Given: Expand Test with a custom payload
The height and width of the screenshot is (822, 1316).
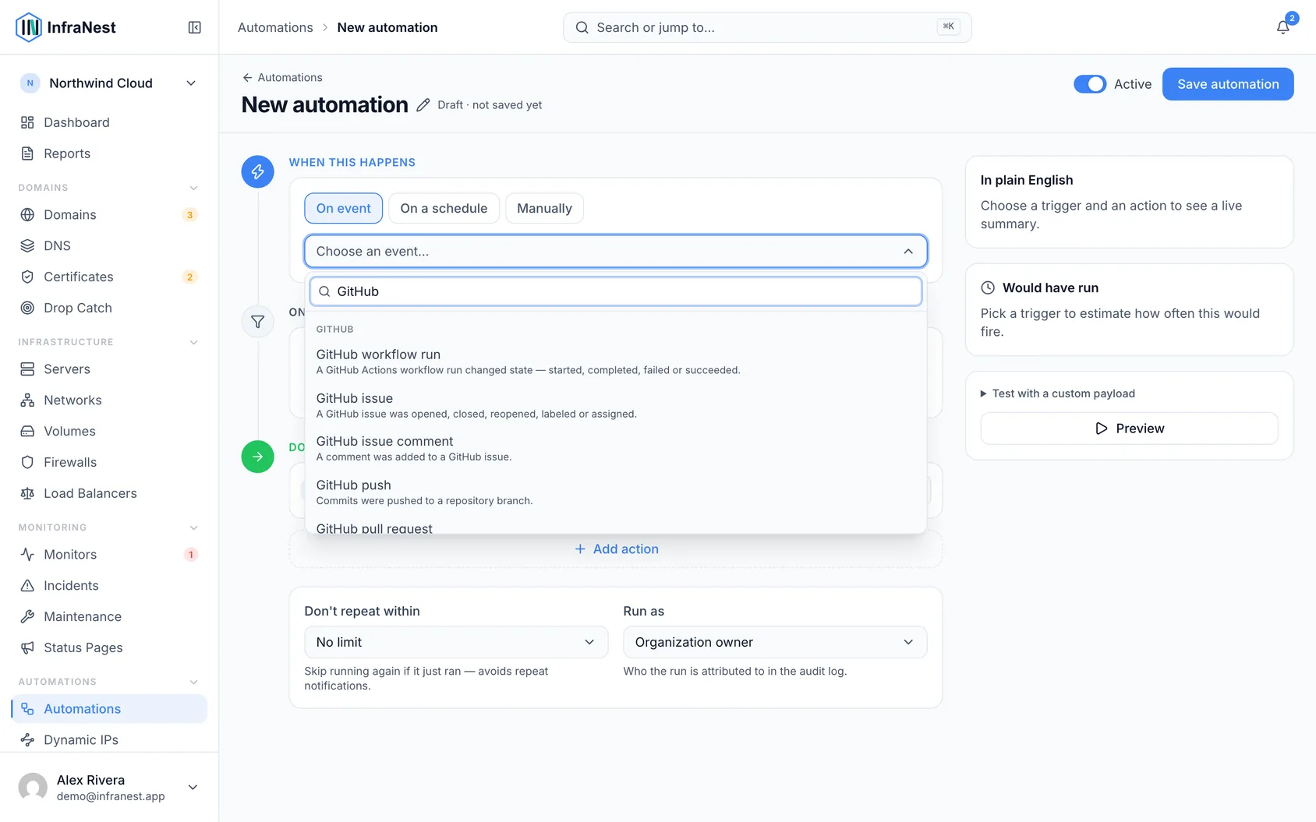Looking at the screenshot, I should tap(1057, 393).
